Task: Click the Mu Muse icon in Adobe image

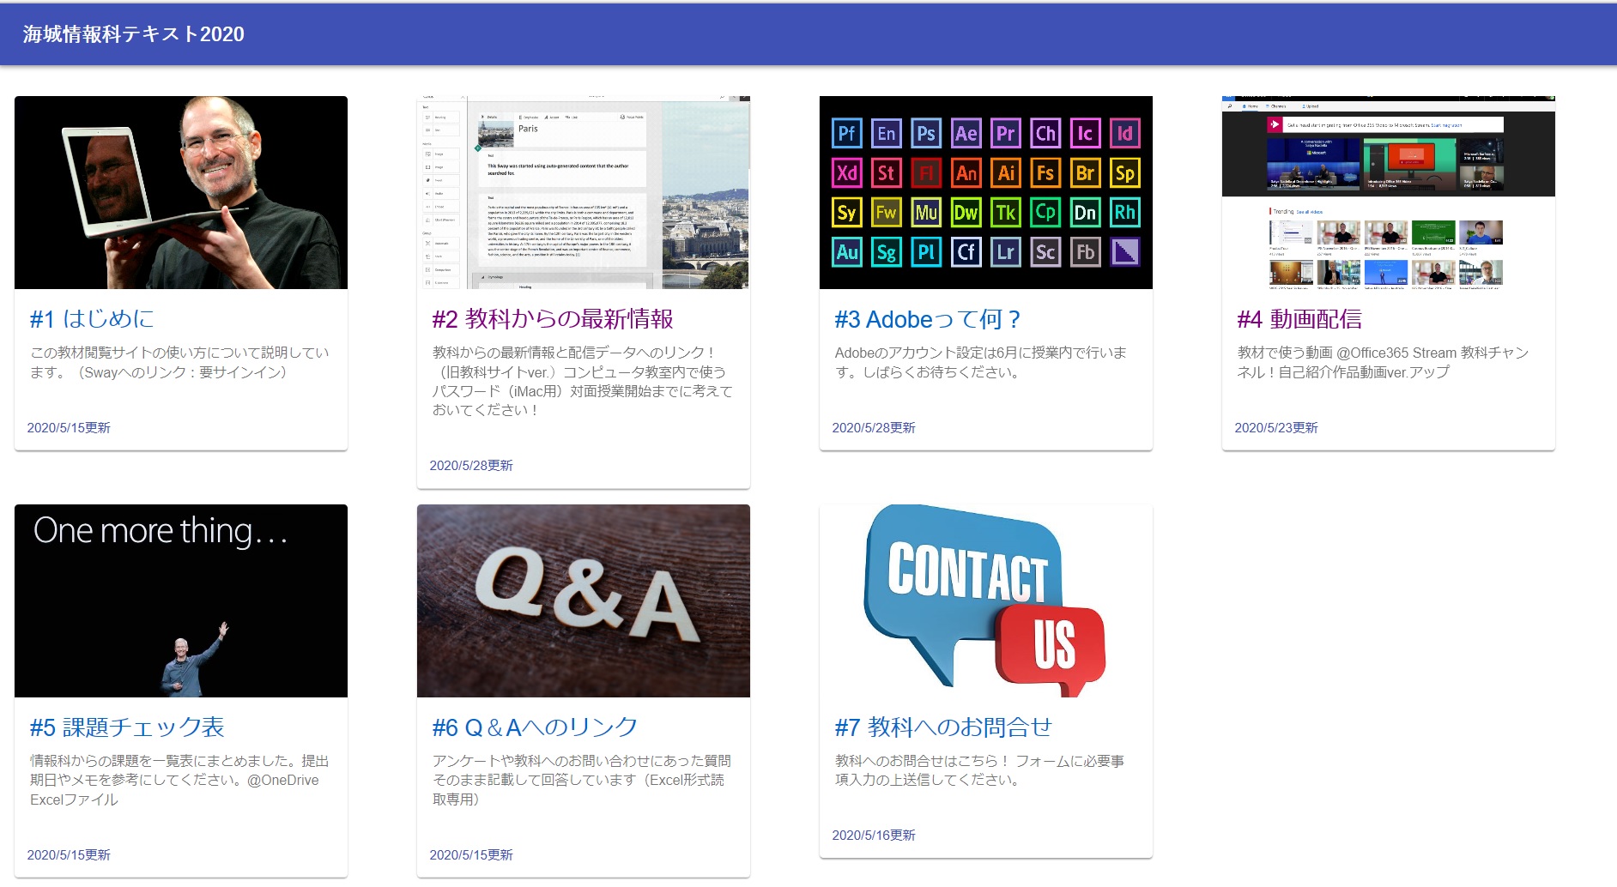Action: coord(926,213)
